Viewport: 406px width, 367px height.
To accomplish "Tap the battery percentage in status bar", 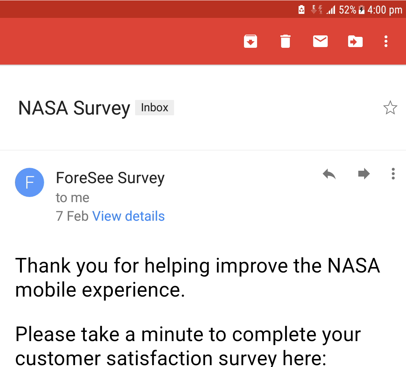I will pos(347,10).
